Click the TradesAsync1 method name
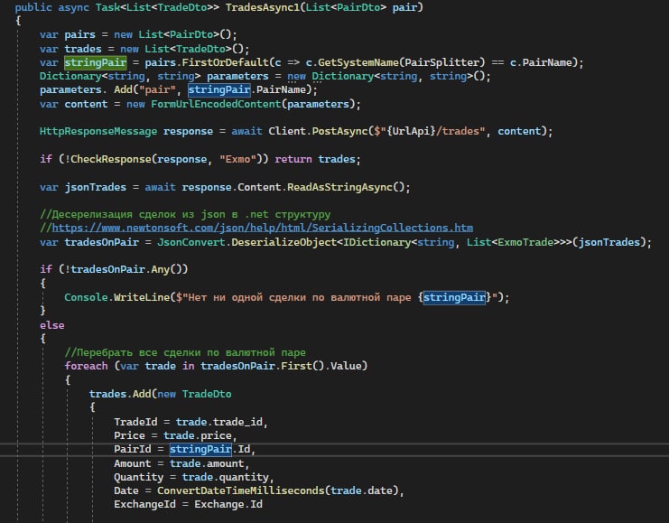669x523 pixels. [263, 7]
